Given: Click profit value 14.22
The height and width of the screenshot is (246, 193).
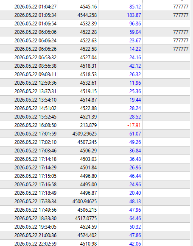Looking at the screenshot, I should pos(135,49).
